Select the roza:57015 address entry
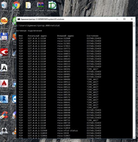 [x=64, y=46]
